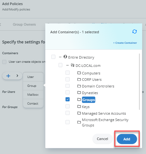This screenshot has height=154, width=146.
Task: Collapse the Entire Directory tree node
Action: (60, 57)
